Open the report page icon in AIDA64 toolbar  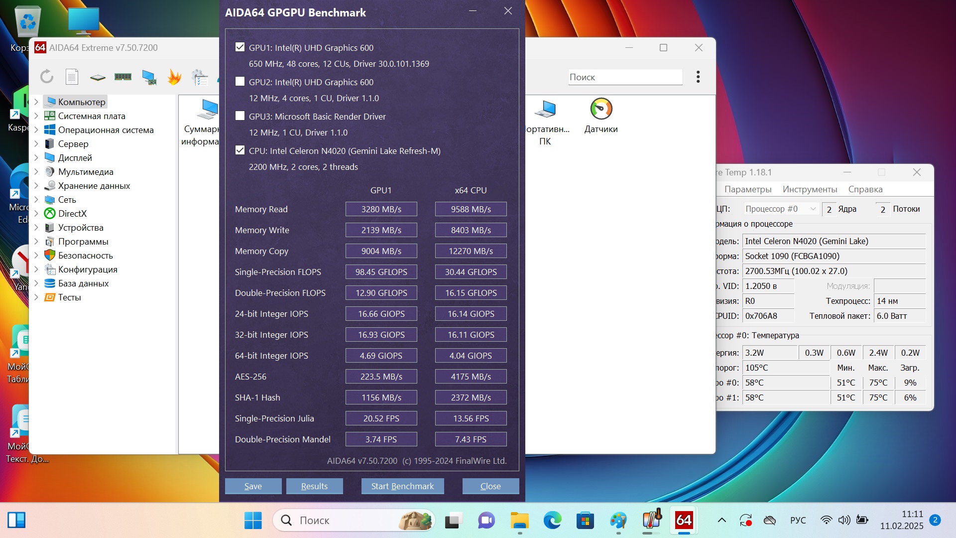[72, 77]
